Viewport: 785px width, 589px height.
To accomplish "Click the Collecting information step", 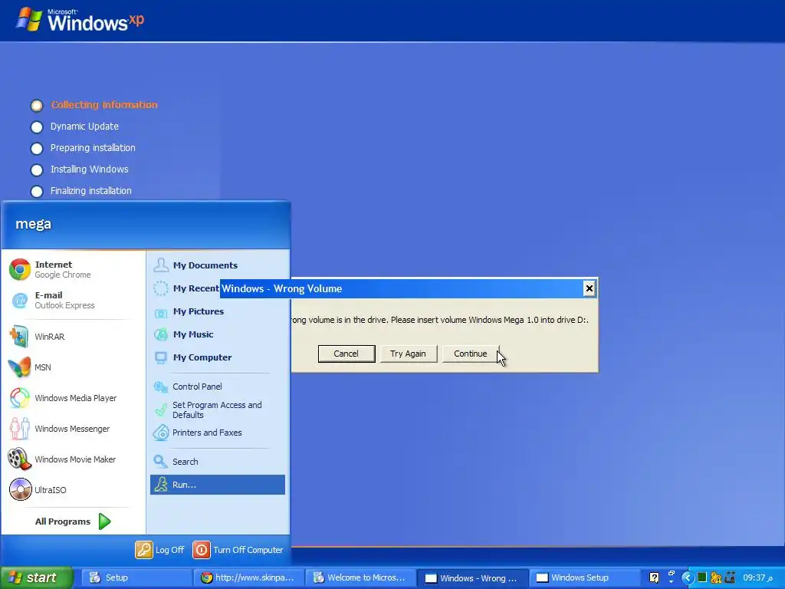I will pyautogui.click(x=104, y=104).
